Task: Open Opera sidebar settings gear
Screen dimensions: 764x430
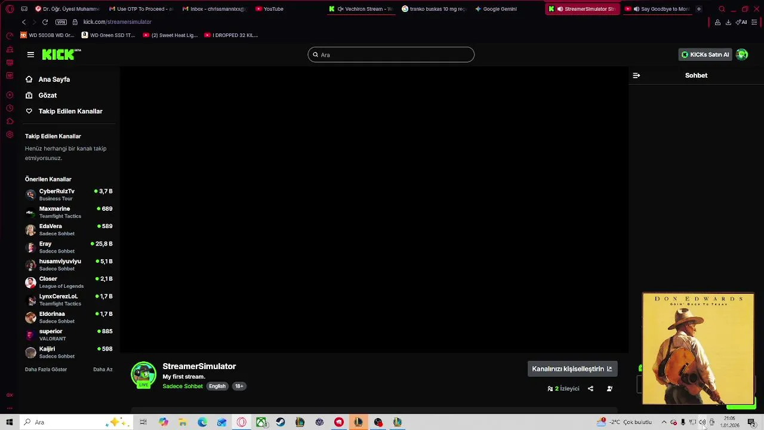Action: [x=10, y=135]
